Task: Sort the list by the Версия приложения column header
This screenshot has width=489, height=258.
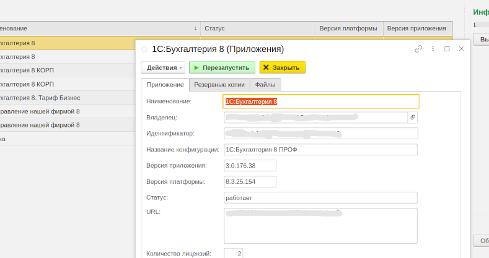Action: tap(418, 28)
